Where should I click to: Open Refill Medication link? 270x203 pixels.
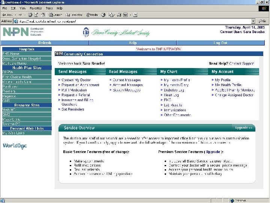(74, 90)
